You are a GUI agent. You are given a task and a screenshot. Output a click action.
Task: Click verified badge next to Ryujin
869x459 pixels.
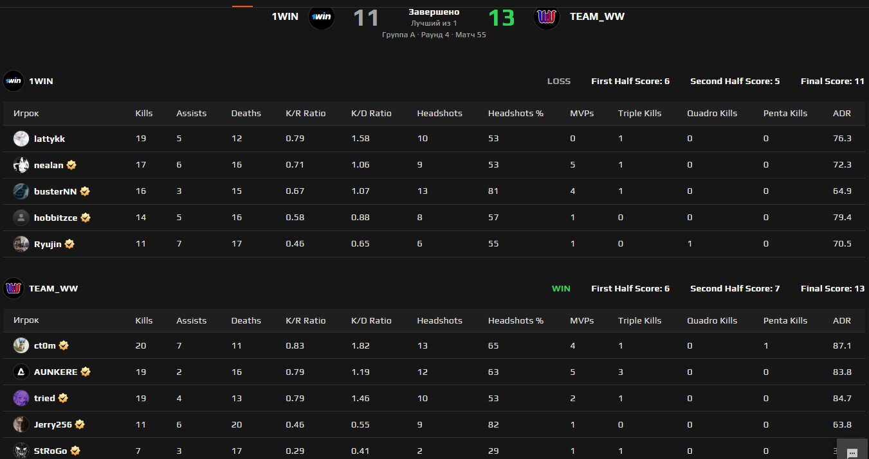69,244
